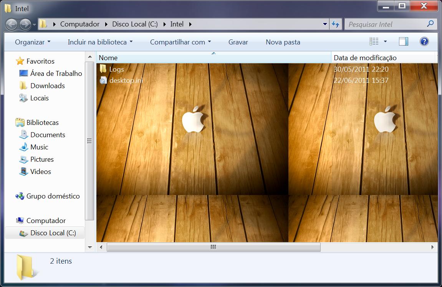Click the Logs folder icon
The image size is (442, 287).
coord(103,69)
